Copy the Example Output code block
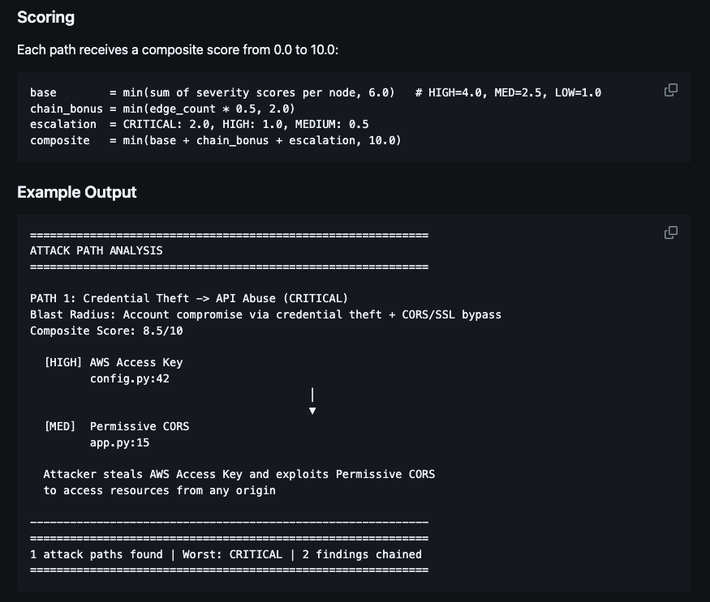The image size is (710, 602). pos(670,233)
